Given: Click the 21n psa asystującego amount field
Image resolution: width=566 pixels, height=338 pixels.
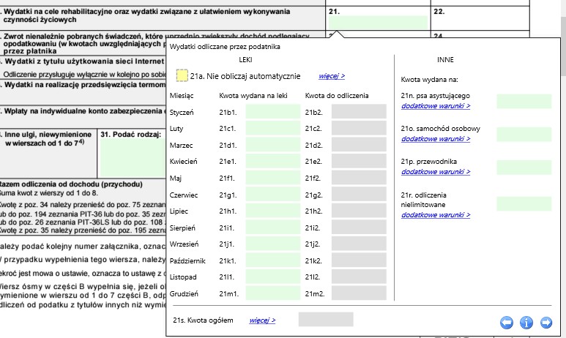Looking at the screenshot, I should [524, 101].
